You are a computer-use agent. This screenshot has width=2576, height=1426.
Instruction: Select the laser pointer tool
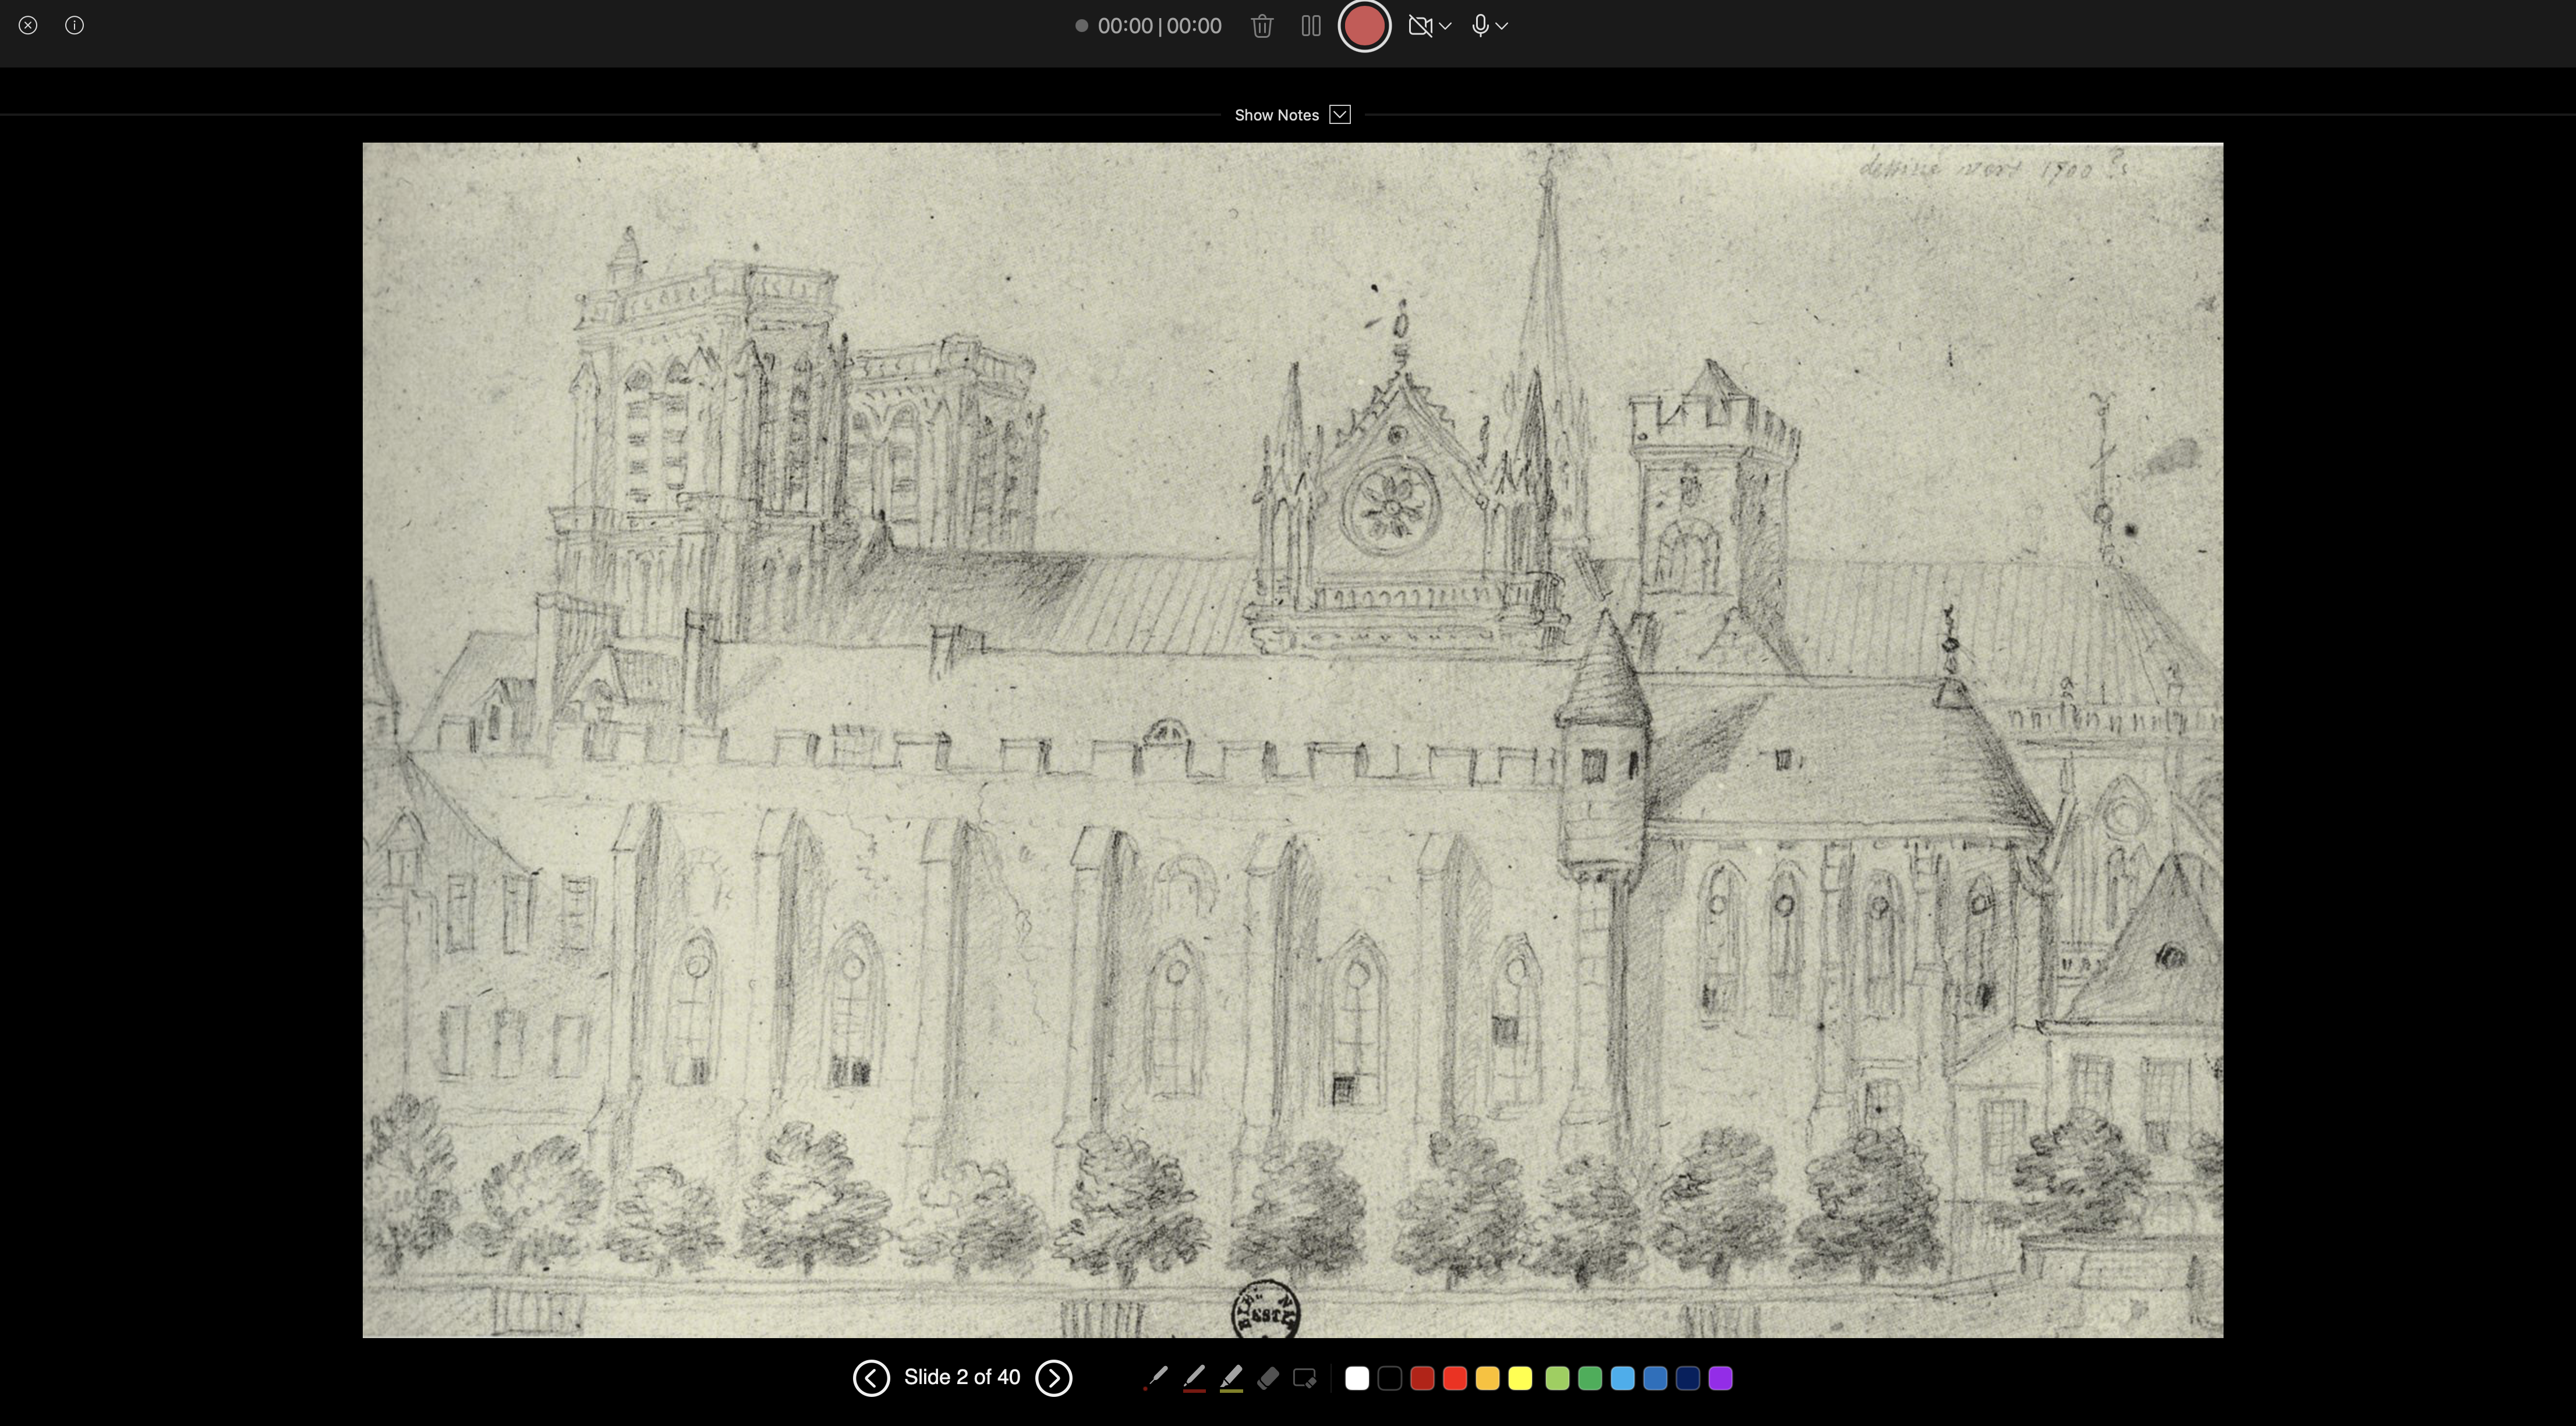(x=1156, y=1378)
